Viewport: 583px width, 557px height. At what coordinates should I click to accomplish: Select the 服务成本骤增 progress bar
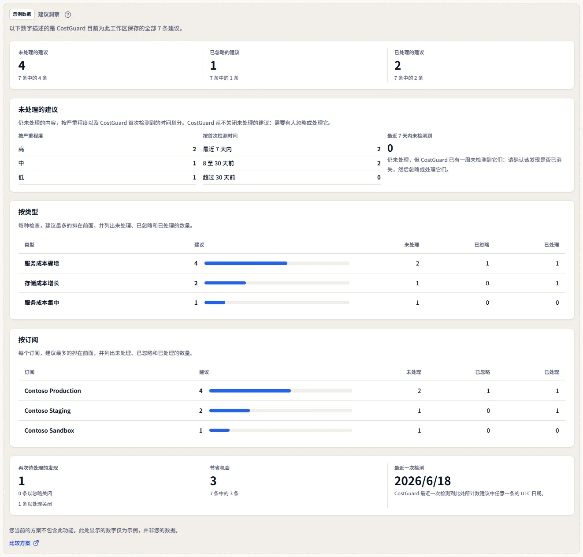(x=277, y=263)
